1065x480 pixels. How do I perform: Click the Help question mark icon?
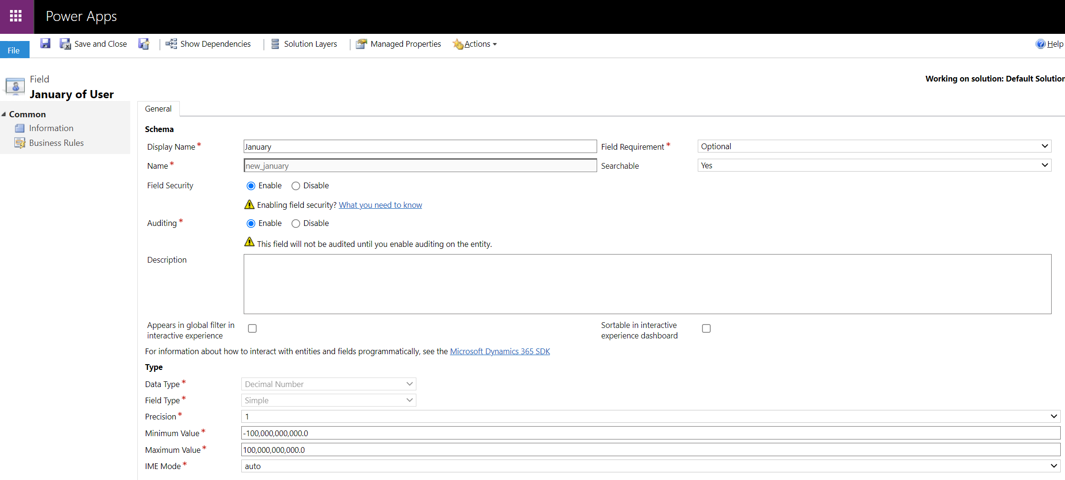(x=1040, y=44)
